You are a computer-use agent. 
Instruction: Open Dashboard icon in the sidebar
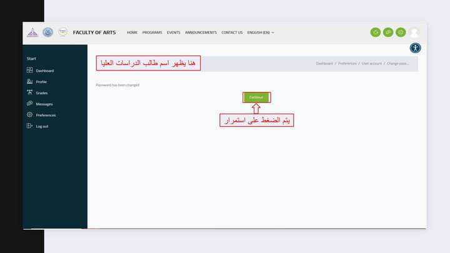tap(29, 71)
